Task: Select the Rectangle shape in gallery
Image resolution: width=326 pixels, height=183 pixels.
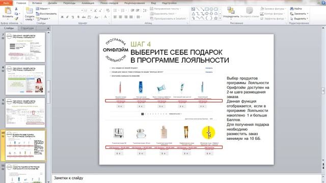Action: [x=207, y=9]
